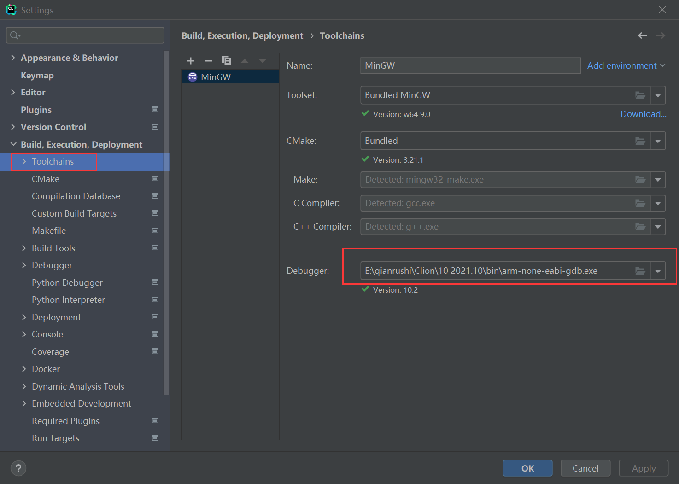Screen dimensions: 679x484
Task: Copy the selected toolchain
Action: [226, 60]
